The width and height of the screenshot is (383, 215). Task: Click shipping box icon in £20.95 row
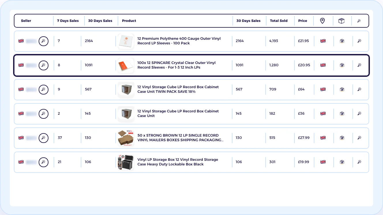(342, 65)
